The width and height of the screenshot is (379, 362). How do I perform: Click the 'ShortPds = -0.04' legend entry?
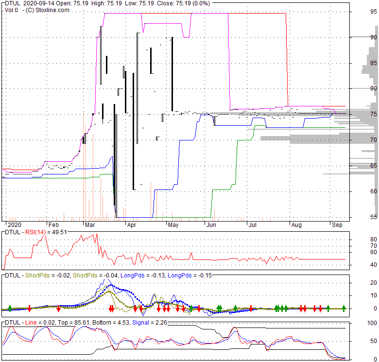(x=95, y=276)
